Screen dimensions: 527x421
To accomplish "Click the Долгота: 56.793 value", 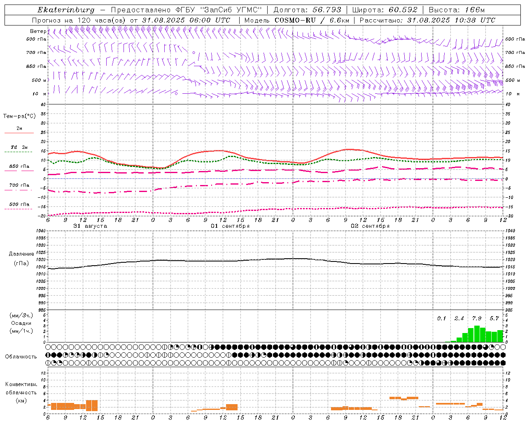I will pyautogui.click(x=307, y=10).
